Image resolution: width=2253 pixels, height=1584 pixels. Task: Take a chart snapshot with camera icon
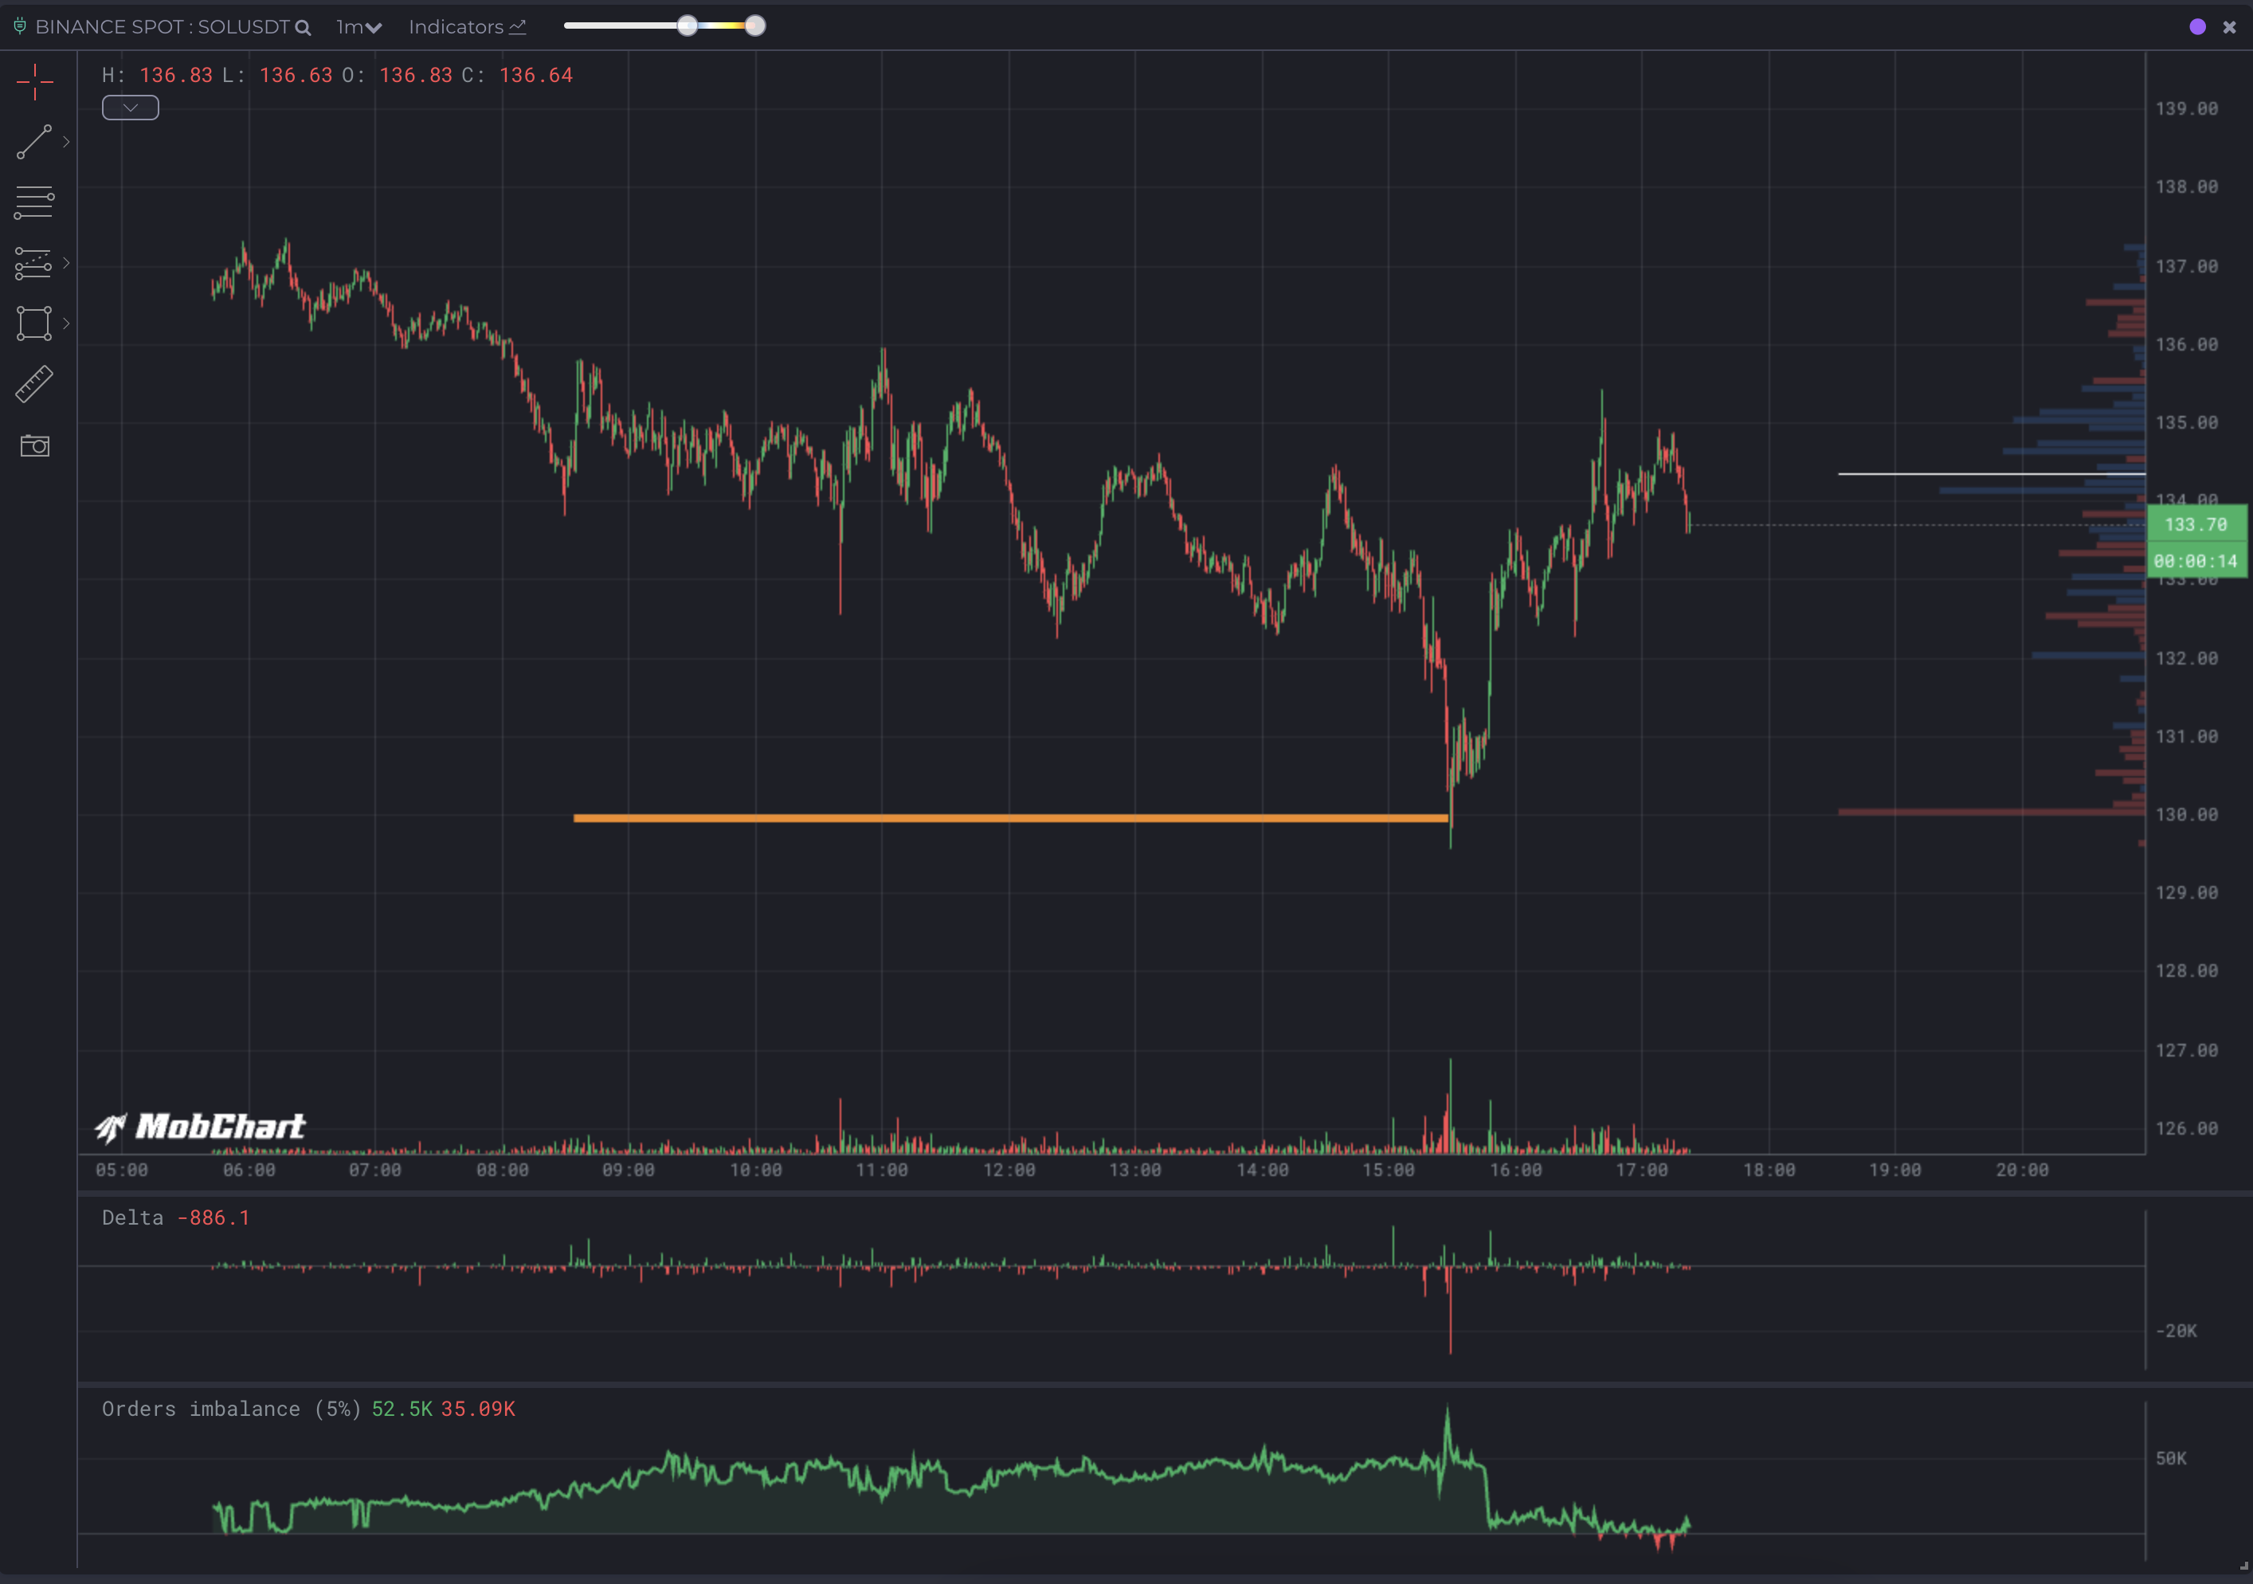[x=34, y=445]
